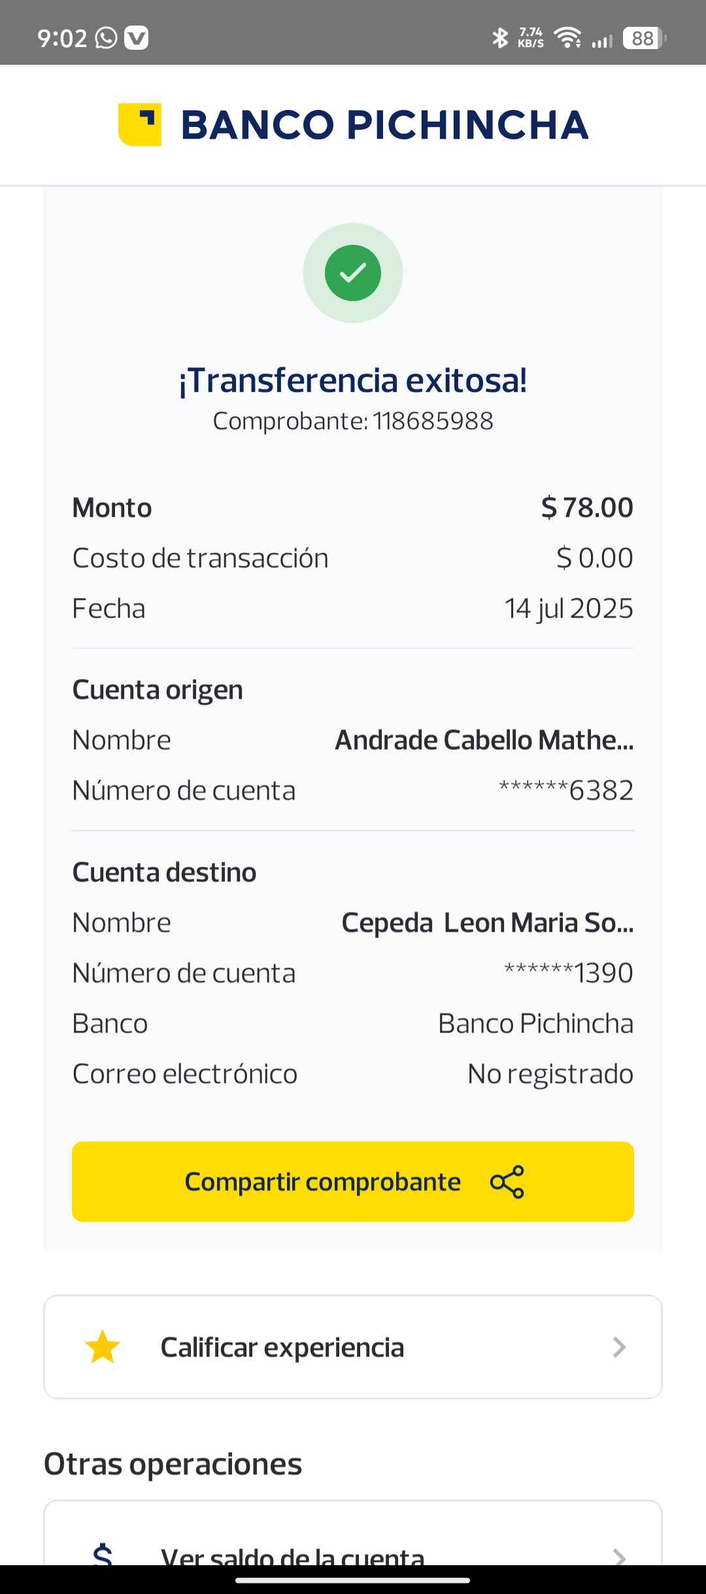Image resolution: width=706 pixels, height=1594 pixels.
Task: Tap the Banco Pichincha yellow logo icon
Action: tap(139, 124)
